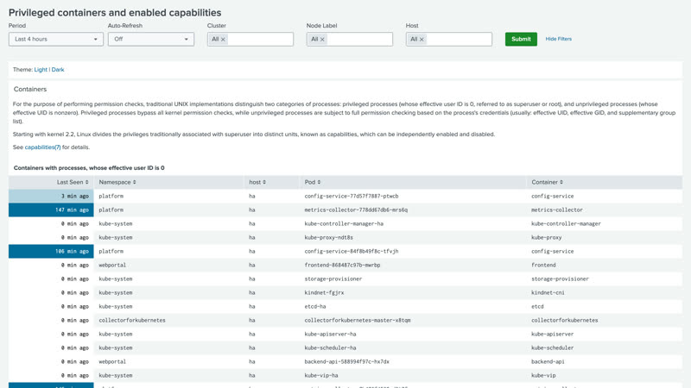Remove the All tag in Cluster filter
691x388 pixels.
coord(223,40)
